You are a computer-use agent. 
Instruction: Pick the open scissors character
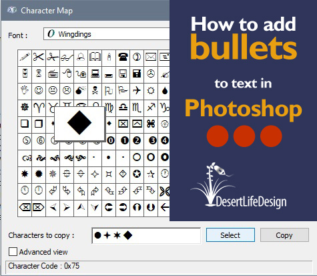(39, 57)
